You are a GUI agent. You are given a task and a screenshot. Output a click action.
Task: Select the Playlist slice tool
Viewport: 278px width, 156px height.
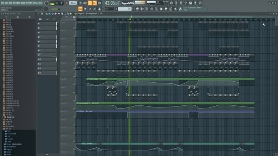(x=62, y=13)
